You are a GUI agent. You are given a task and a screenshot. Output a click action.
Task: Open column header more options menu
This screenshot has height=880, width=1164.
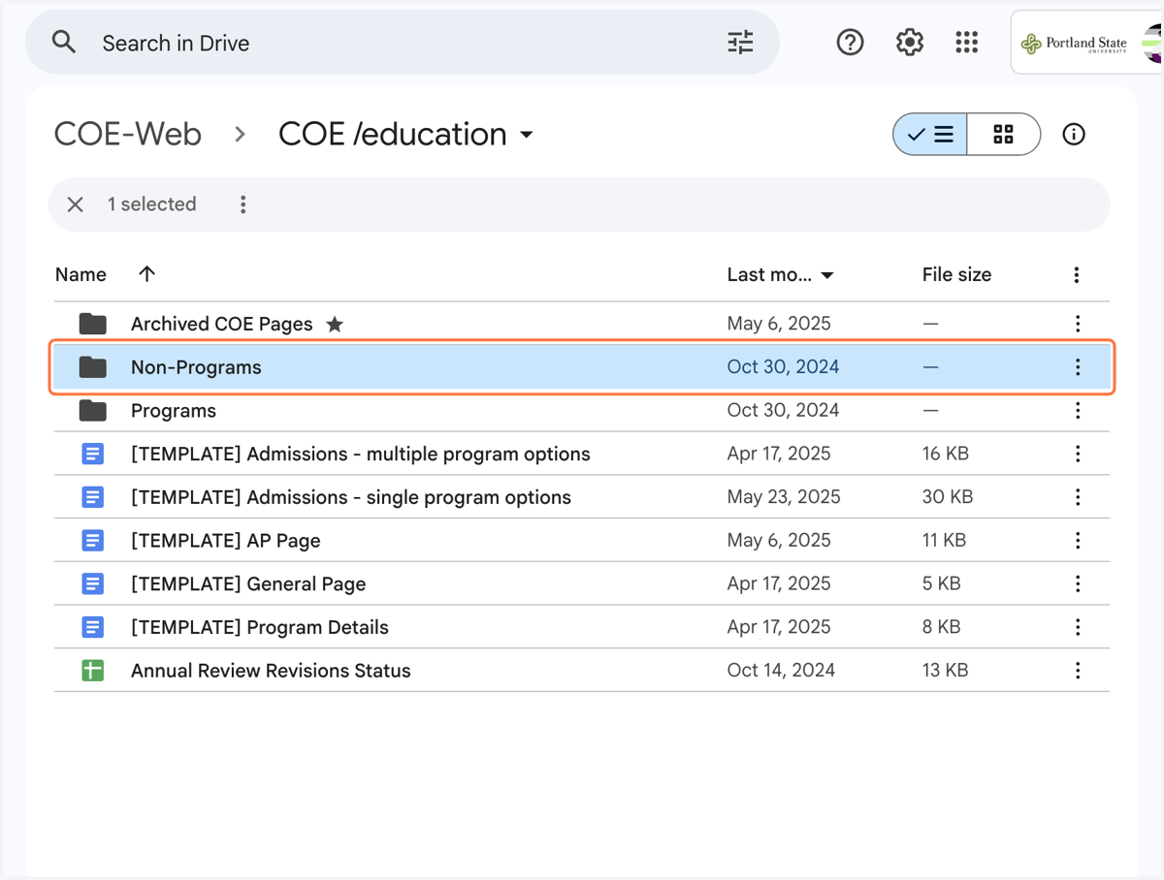tap(1076, 275)
